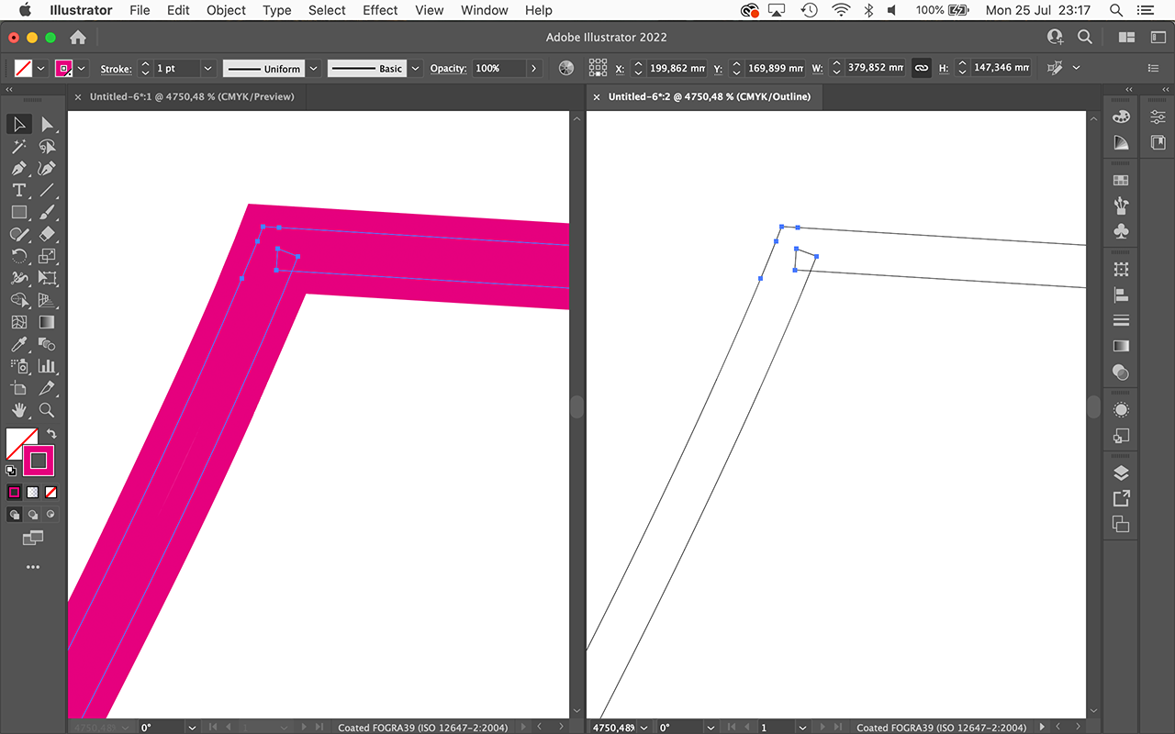Open the Opacity options with the arrow button

[534, 68]
